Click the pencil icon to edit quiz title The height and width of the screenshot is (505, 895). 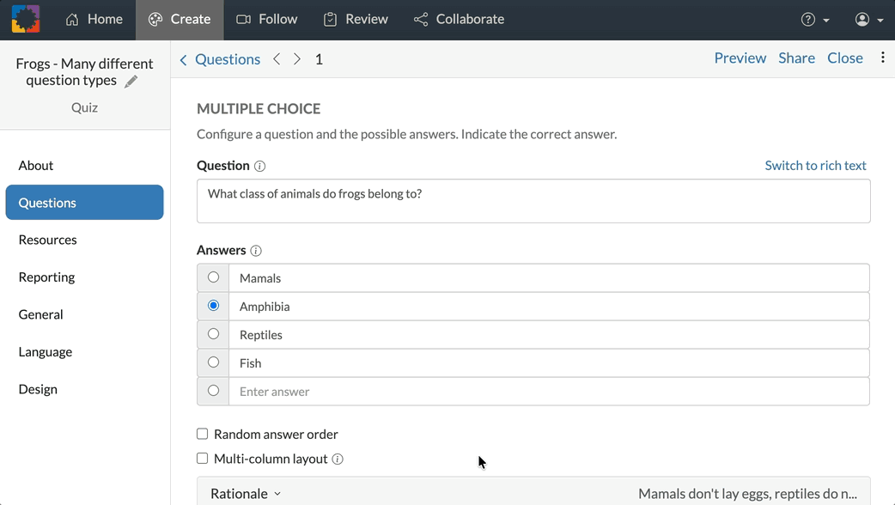131,81
